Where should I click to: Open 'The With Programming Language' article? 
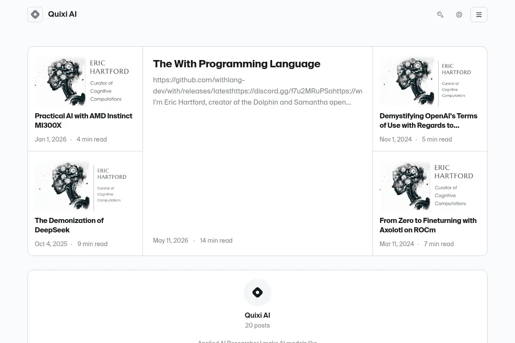click(x=236, y=63)
